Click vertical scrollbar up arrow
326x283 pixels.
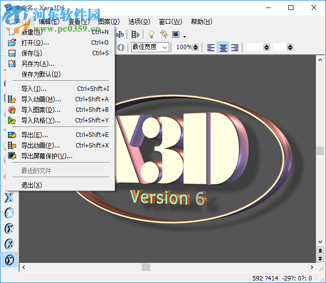click(x=320, y=60)
